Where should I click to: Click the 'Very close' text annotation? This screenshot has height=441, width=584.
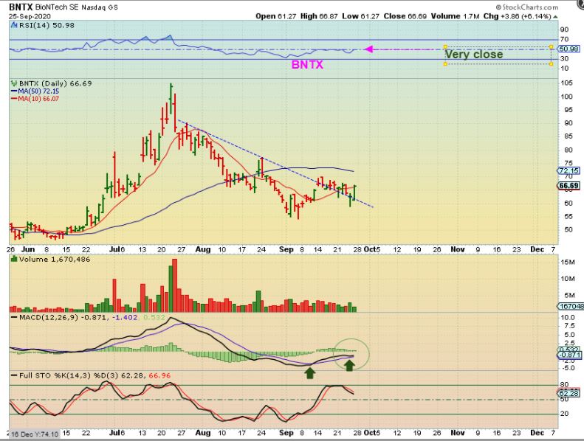tap(474, 55)
